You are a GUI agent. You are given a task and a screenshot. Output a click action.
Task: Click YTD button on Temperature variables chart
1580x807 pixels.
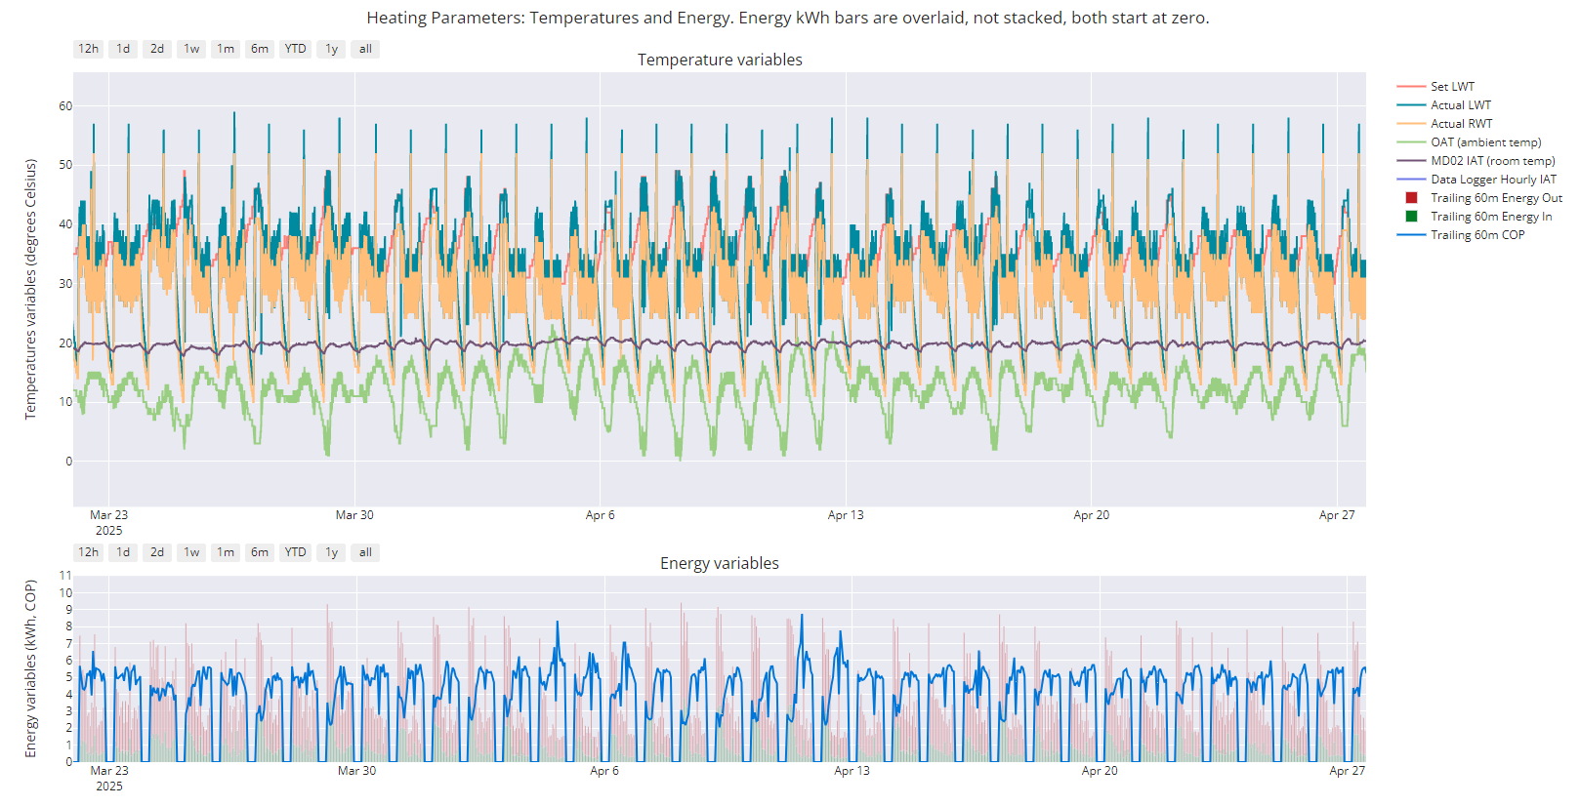pos(295,49)
